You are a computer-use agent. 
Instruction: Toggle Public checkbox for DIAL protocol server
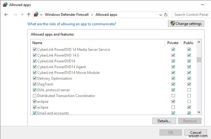point(189,90)
